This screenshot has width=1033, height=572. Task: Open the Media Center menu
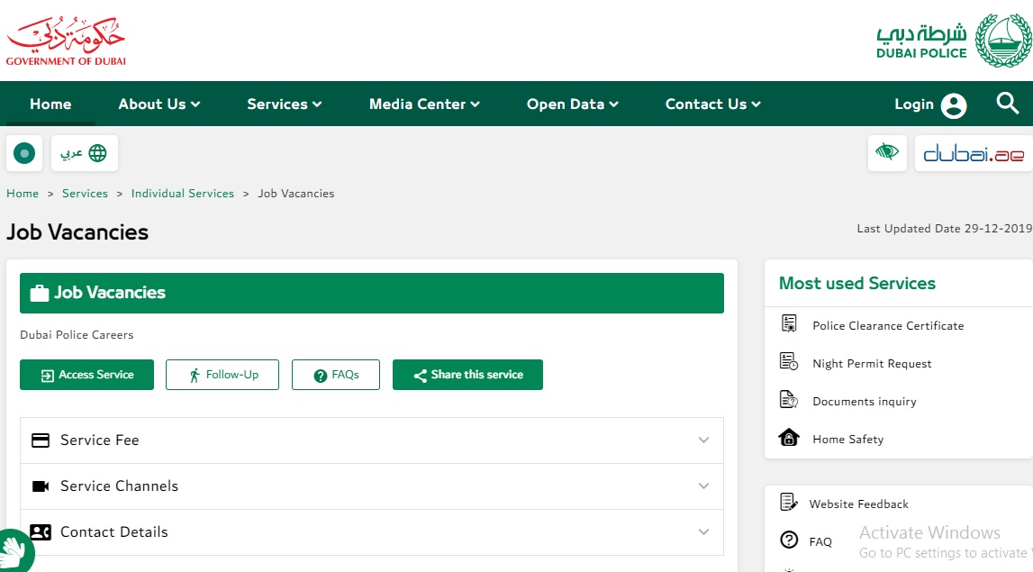[x=424, y=104]
